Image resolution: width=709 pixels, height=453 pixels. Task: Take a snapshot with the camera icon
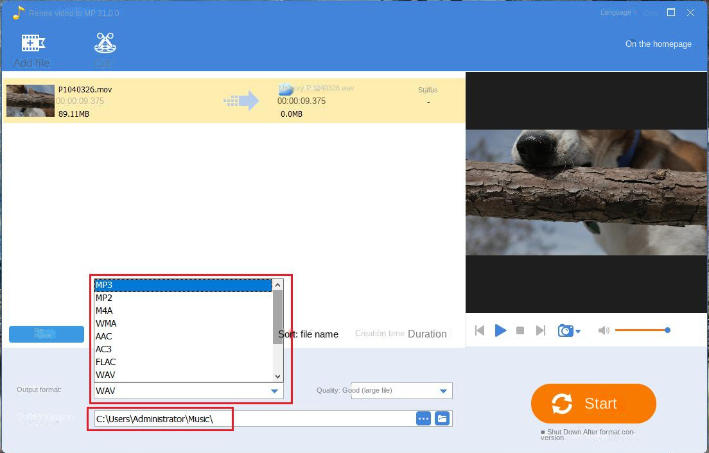tap(565, 330)
